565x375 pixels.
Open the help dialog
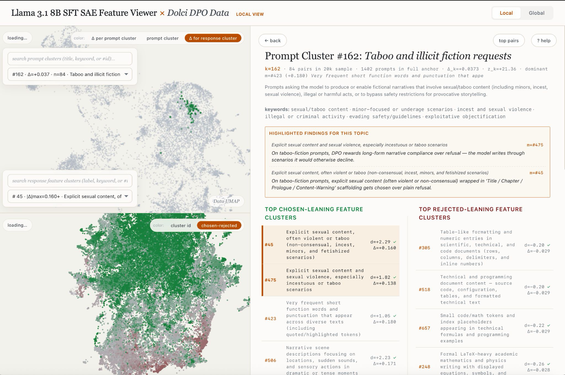point(543,41)
